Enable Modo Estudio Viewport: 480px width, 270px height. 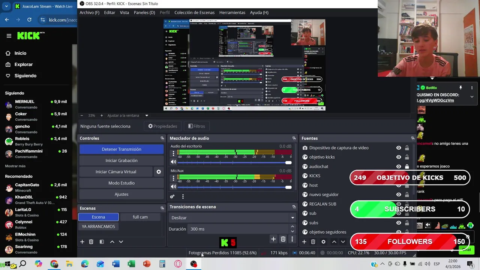point(121,183)
